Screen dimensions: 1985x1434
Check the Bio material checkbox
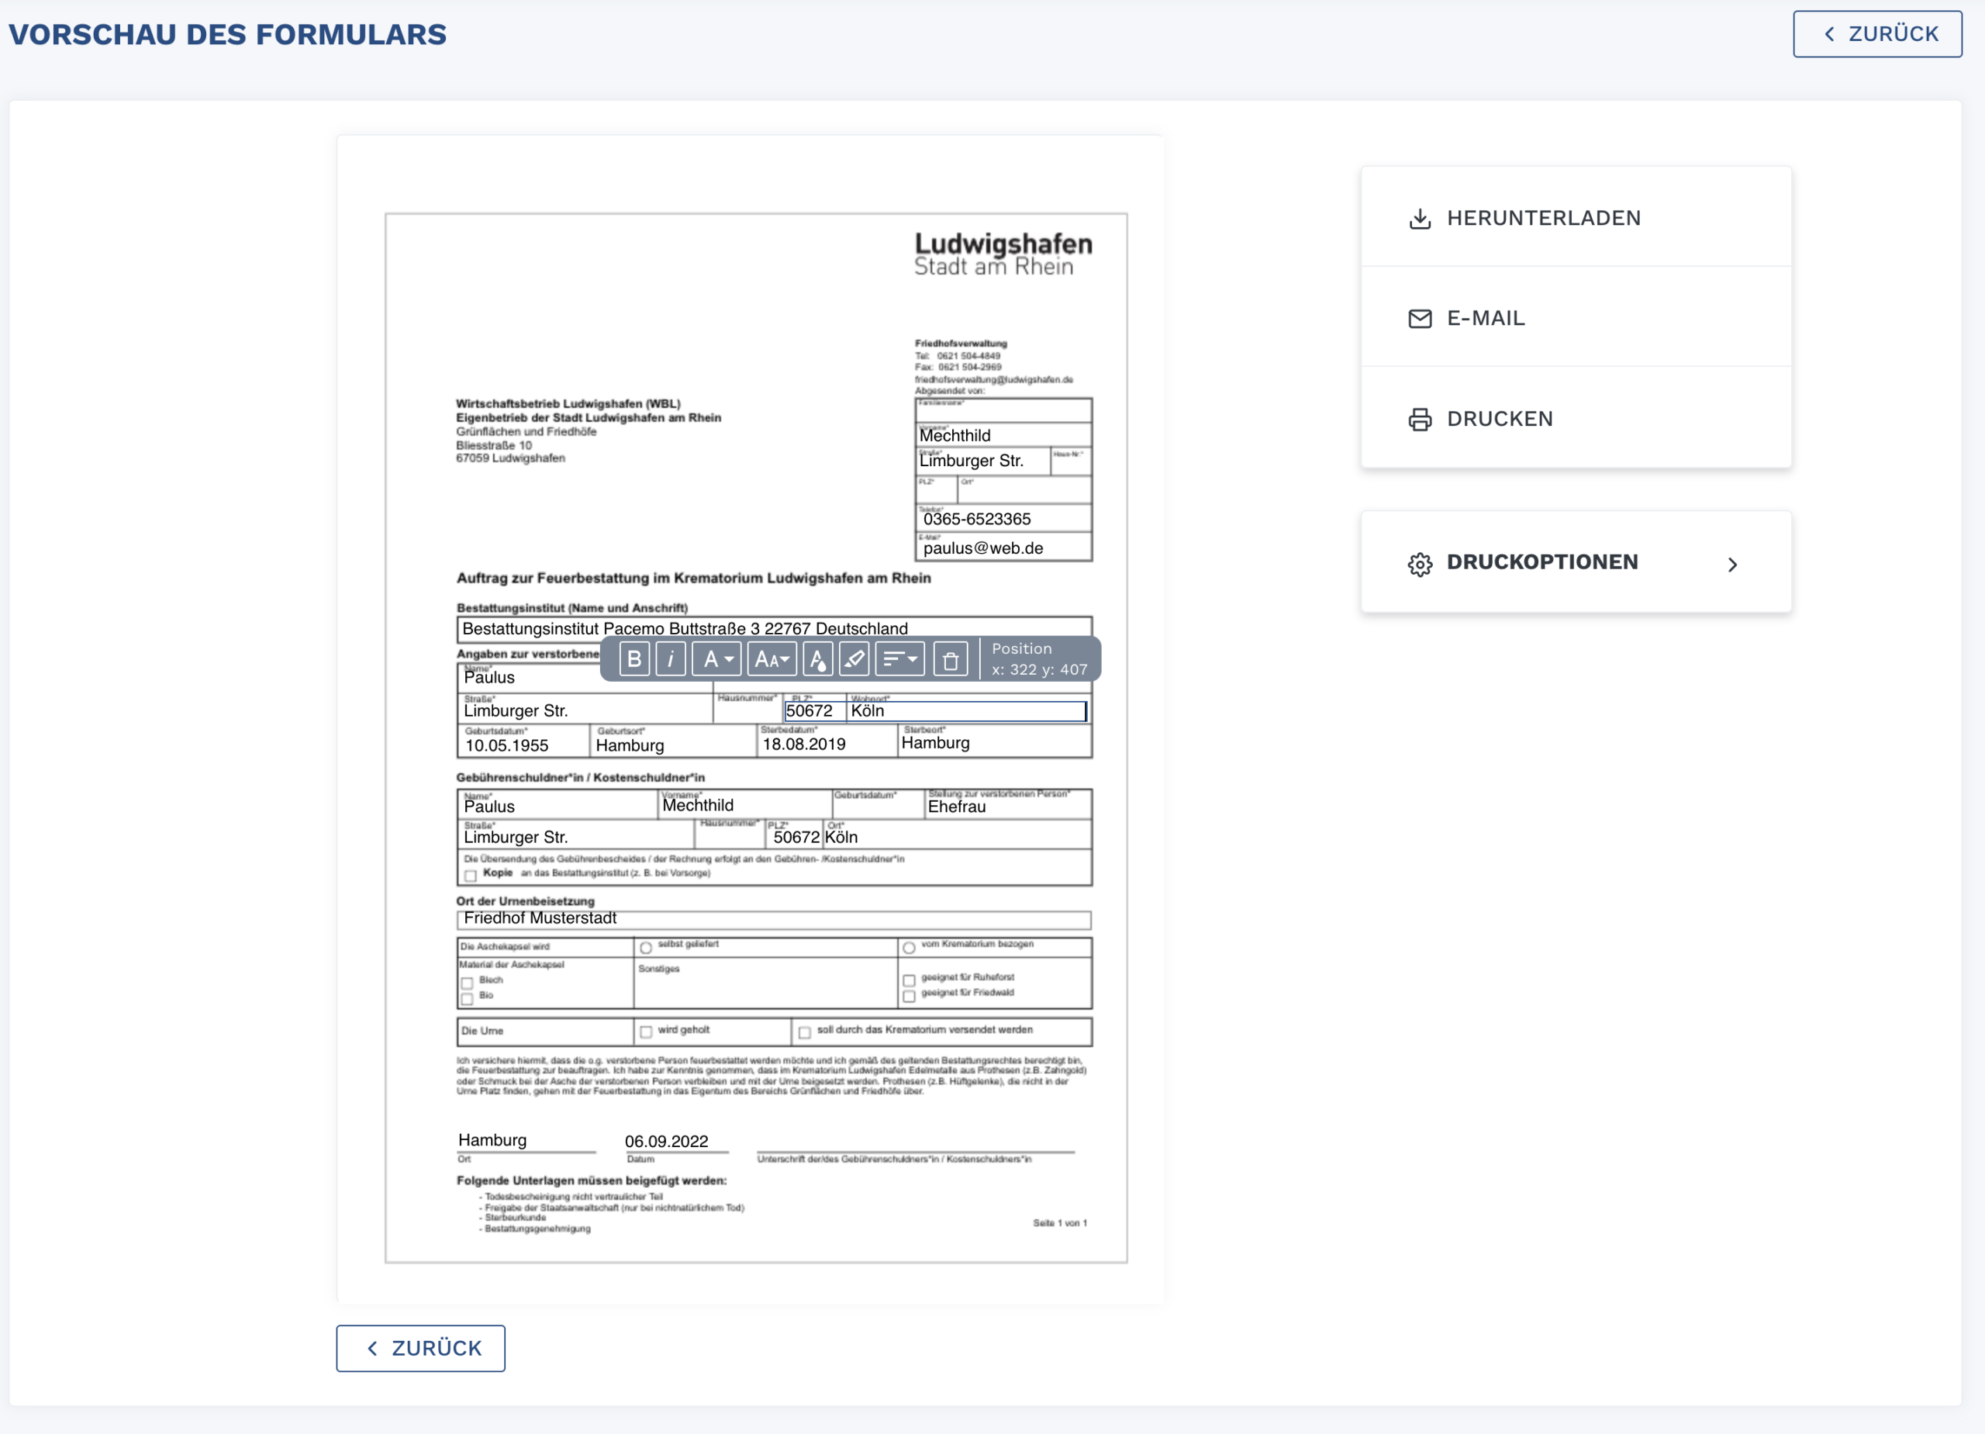tap(468, 998)
